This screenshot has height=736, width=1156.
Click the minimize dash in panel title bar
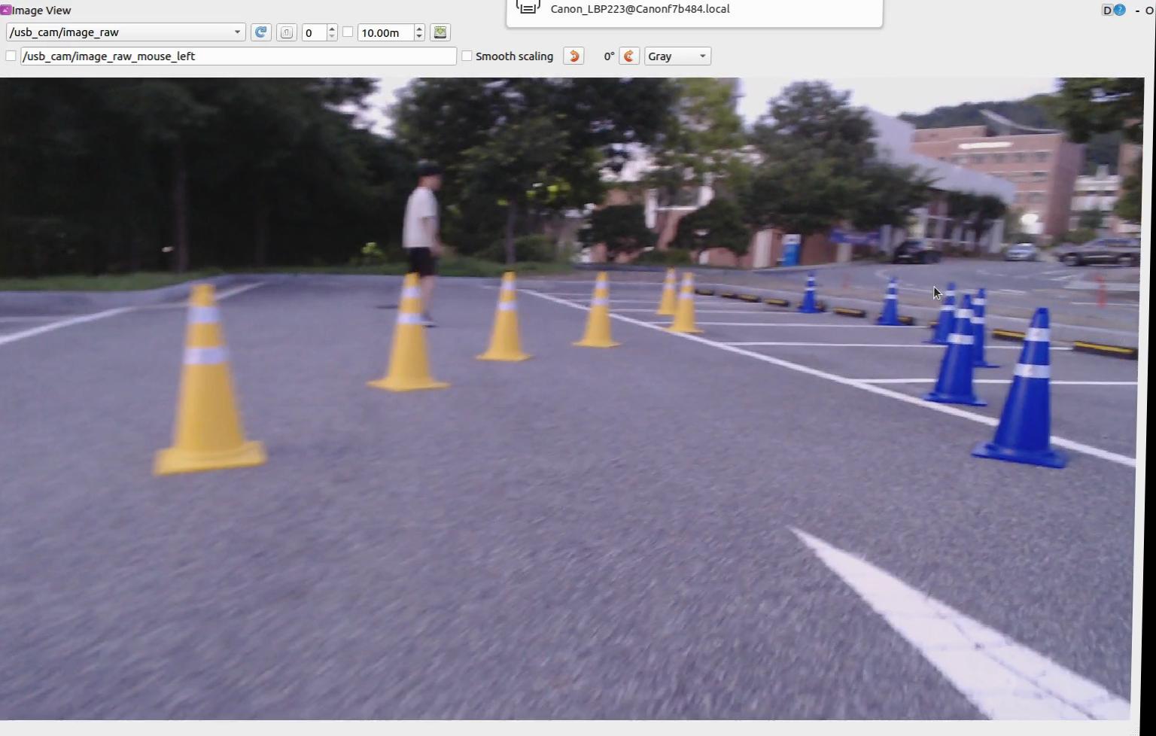(x=1137, y=11)
